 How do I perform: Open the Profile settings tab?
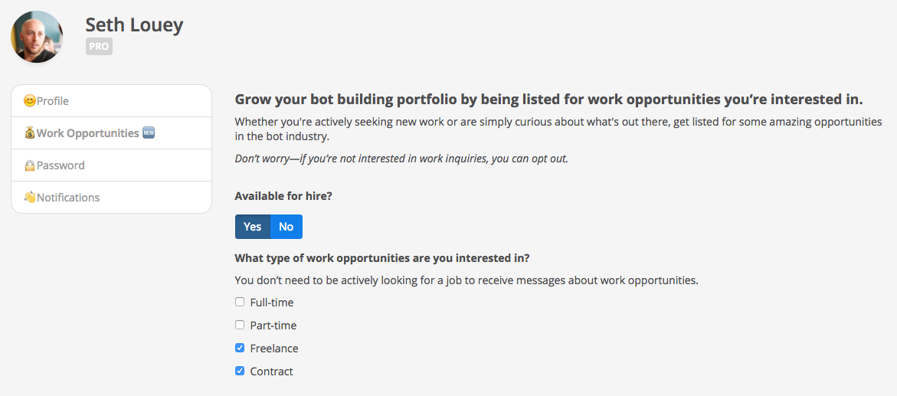tap(112, 101)
